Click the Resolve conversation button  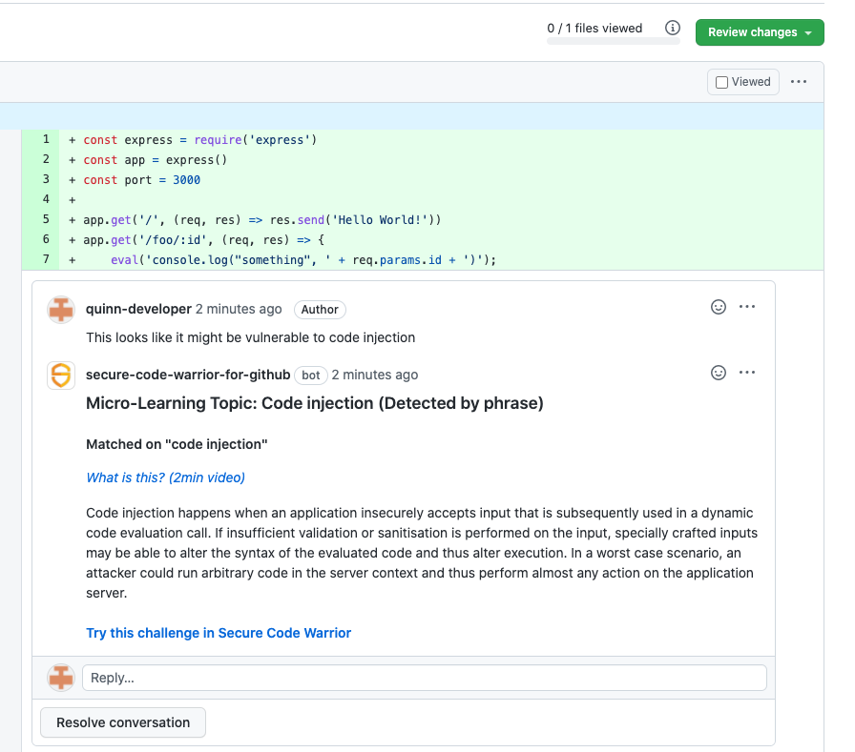123,722
